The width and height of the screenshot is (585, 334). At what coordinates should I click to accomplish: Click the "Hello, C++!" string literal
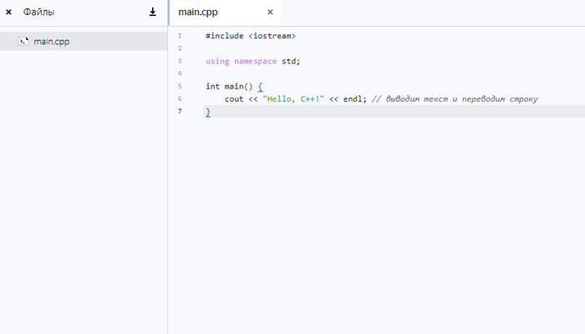292,99
